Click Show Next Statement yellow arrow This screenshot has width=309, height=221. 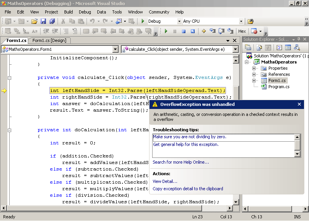(x=204, y=31)
